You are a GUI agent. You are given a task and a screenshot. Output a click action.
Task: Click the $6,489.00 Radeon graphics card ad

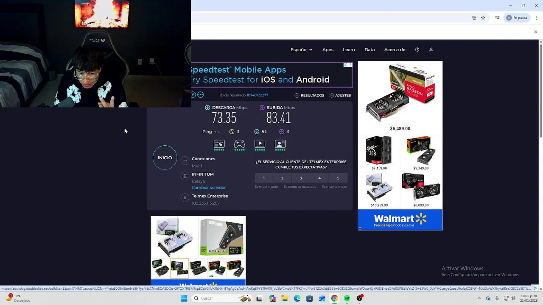tap(400, 97)
